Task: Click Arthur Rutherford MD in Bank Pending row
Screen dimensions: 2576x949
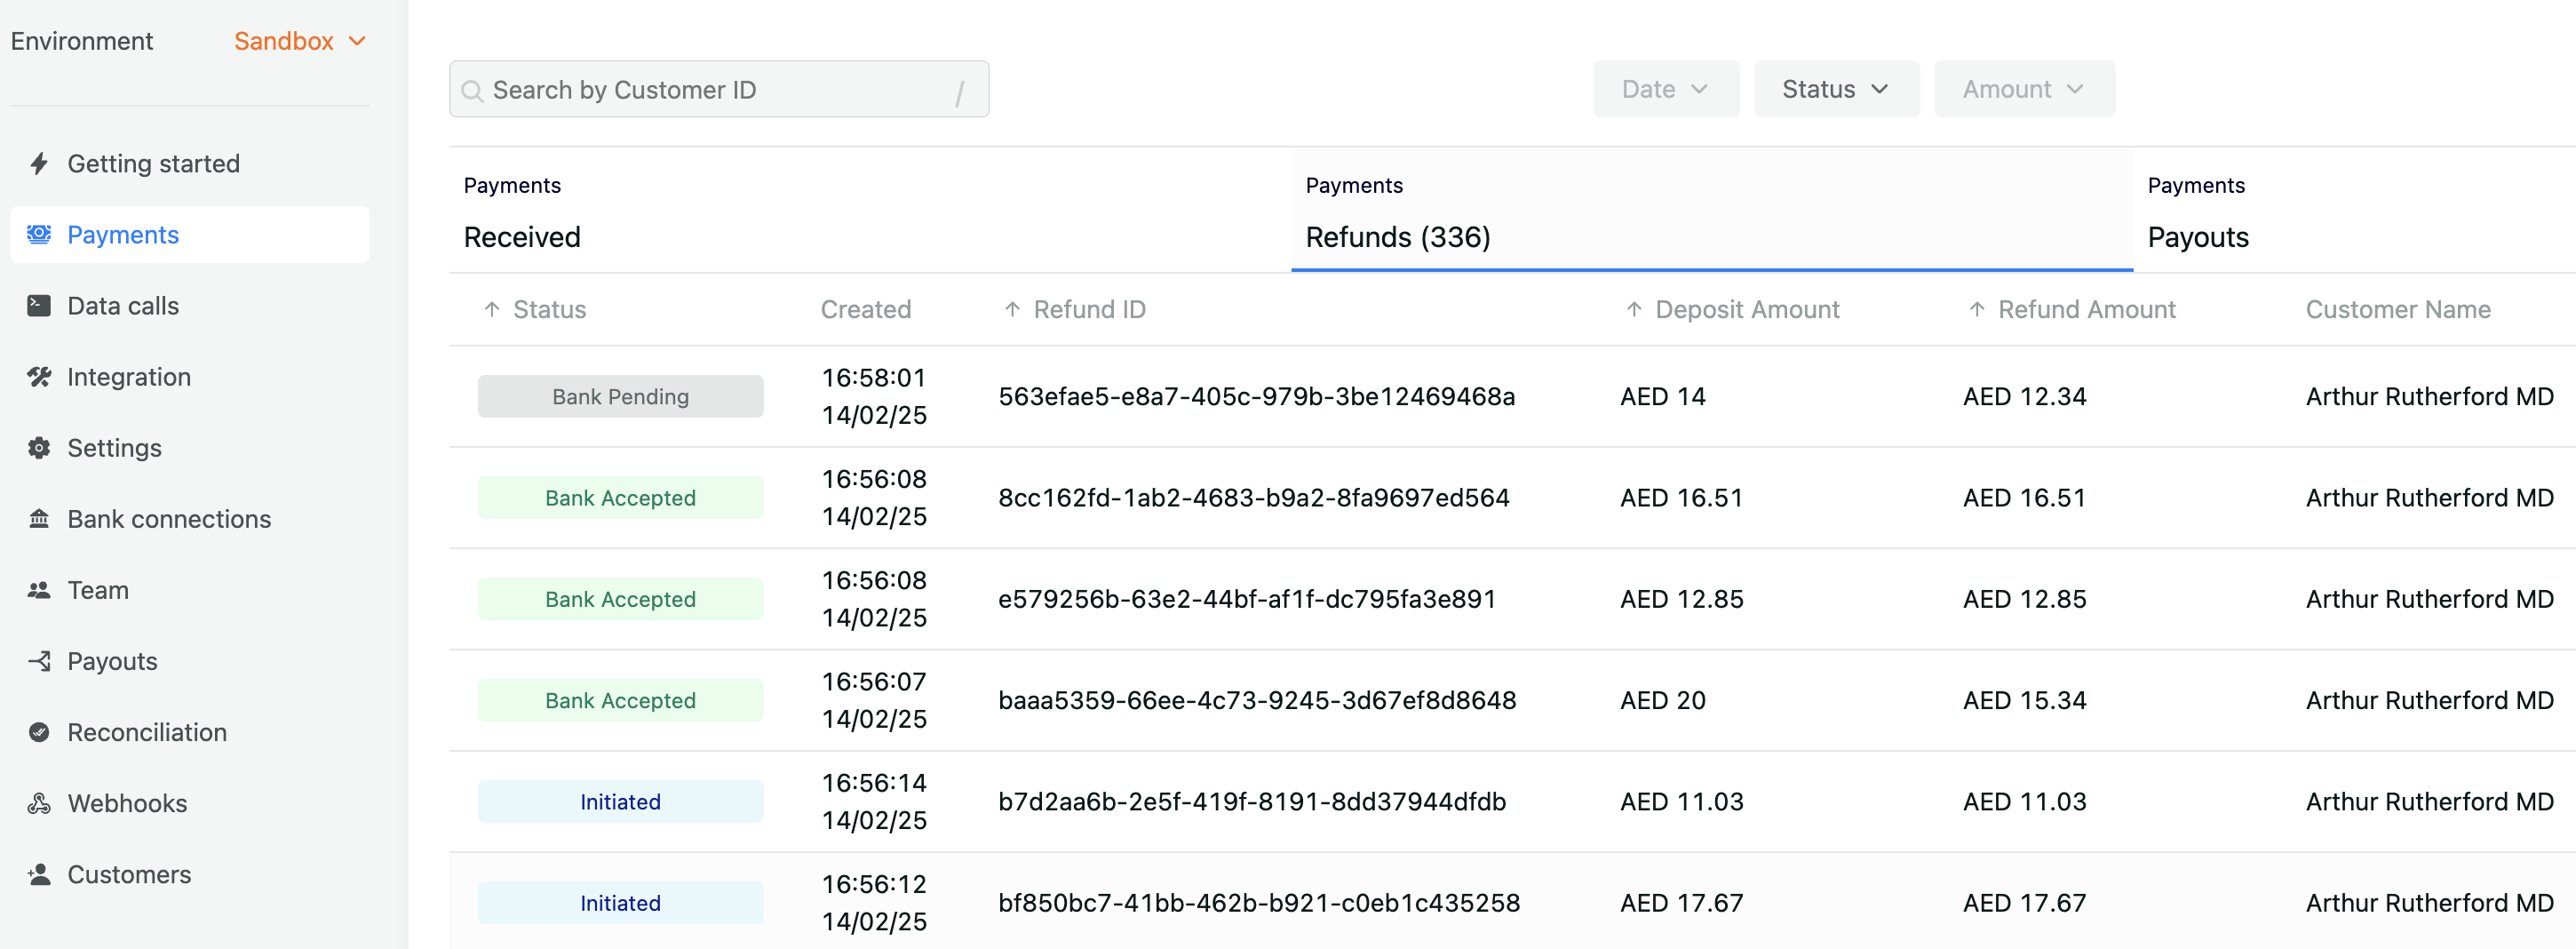Action: [2429, 396]
